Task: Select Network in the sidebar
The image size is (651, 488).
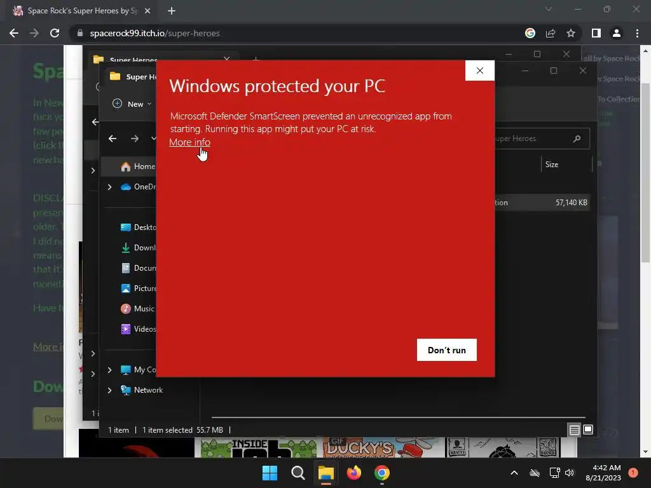Action: pos(142,390)
